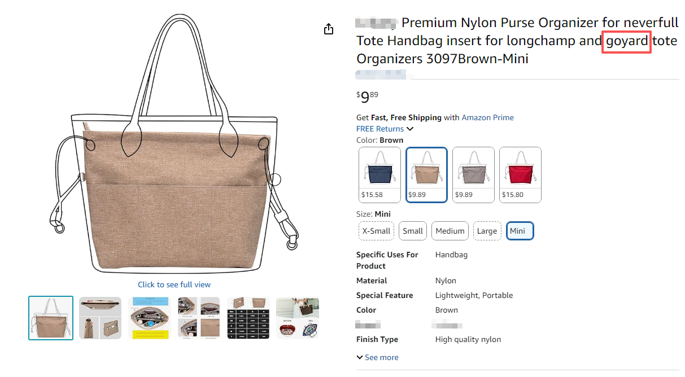
Task: View the blue and yellow infographic thumbnail
Action: pyautogui.click(x=150, y=318)
